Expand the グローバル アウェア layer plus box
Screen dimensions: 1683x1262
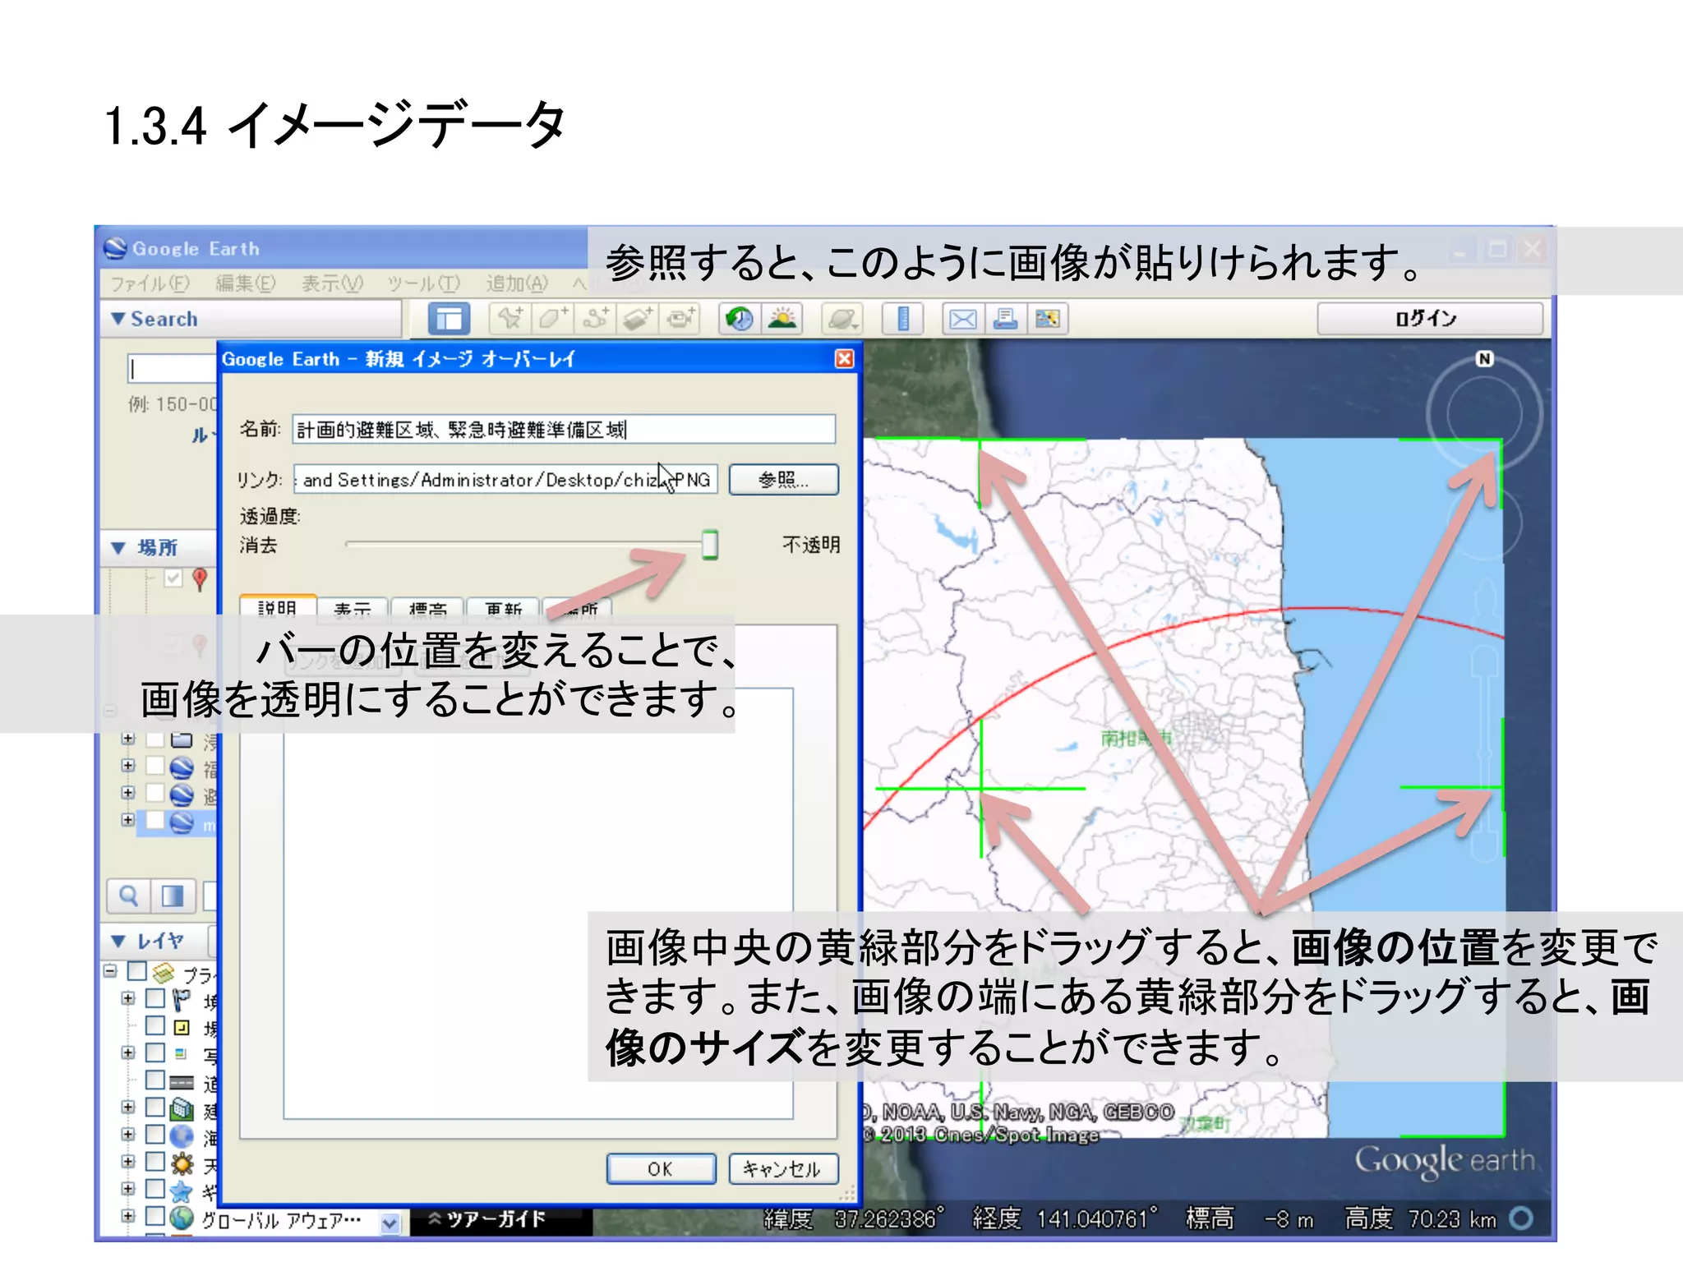coord(127,1216)
